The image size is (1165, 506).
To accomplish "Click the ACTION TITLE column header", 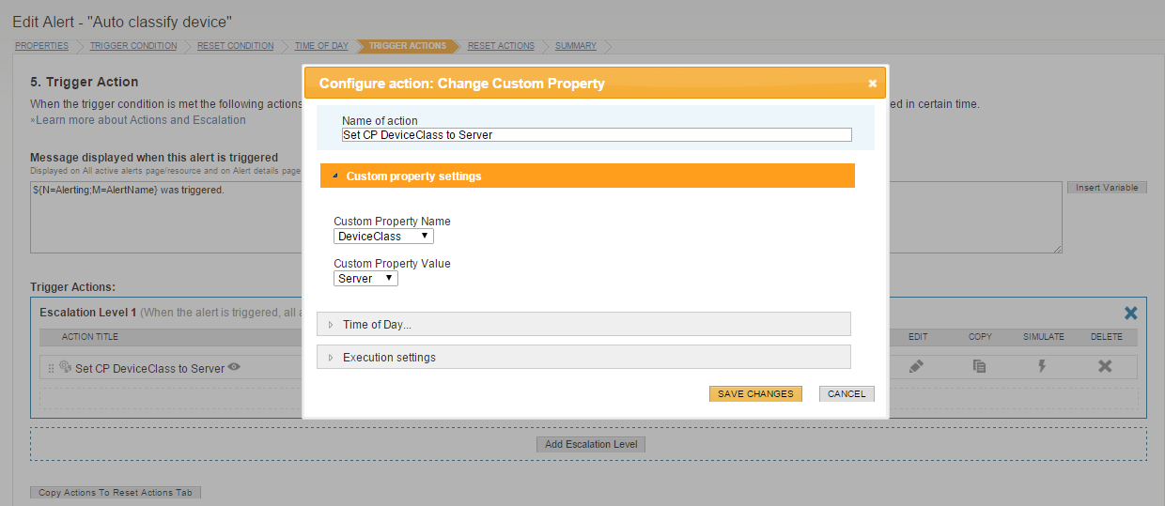I will click(90, 337).
